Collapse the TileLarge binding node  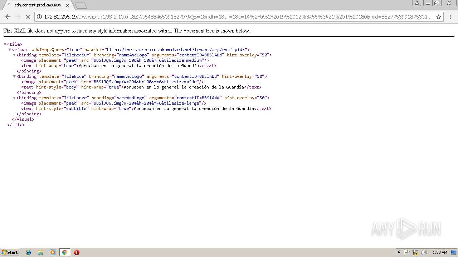point(14,98)
